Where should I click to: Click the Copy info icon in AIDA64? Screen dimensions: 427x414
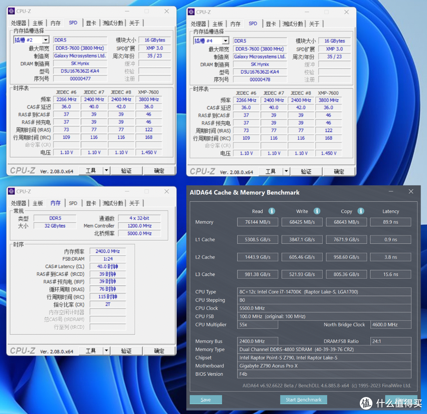click(x=361, y=211)
